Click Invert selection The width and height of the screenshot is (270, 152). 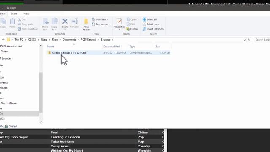153,29
